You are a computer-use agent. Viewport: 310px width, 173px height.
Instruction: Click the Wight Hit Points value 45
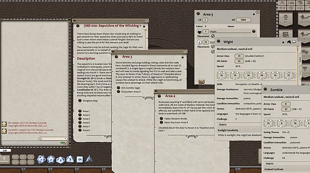click(239, 61)
